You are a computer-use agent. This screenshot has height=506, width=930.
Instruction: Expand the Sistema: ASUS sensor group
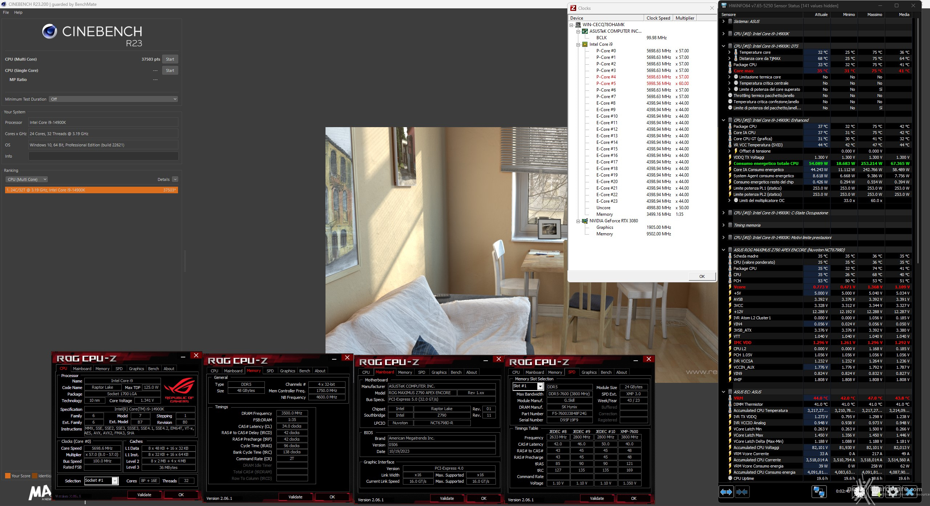click(x=723, y=21)
